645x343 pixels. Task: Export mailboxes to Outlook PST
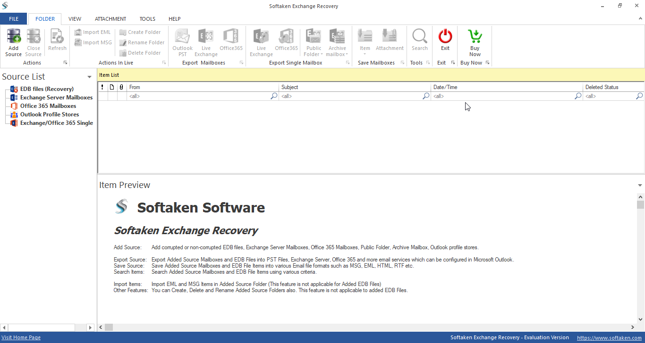[x=182, y=42]
